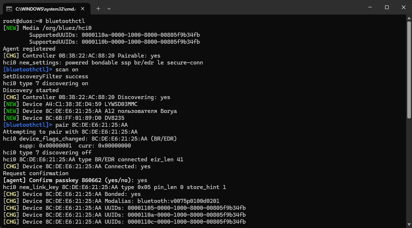Minimize the terminal window

370,7
